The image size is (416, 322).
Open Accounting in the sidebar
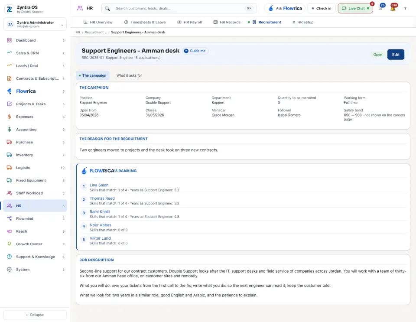(35, 130)
